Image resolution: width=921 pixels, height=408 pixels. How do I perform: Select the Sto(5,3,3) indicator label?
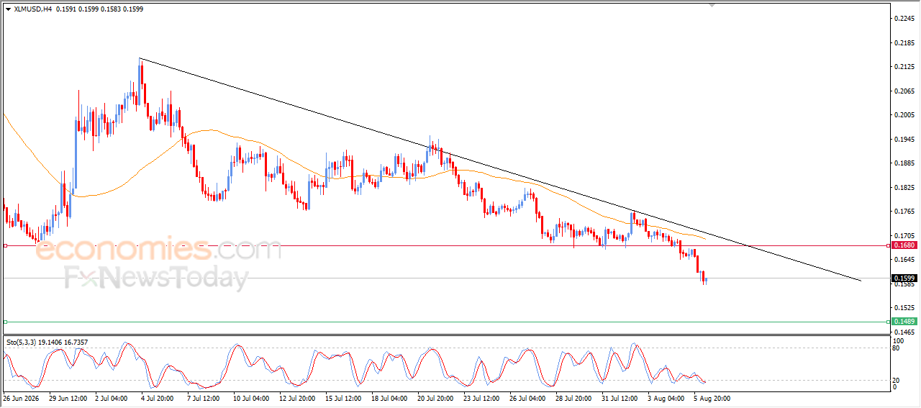point(22,343)
